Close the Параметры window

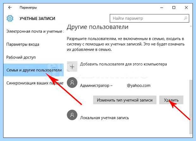186,8
